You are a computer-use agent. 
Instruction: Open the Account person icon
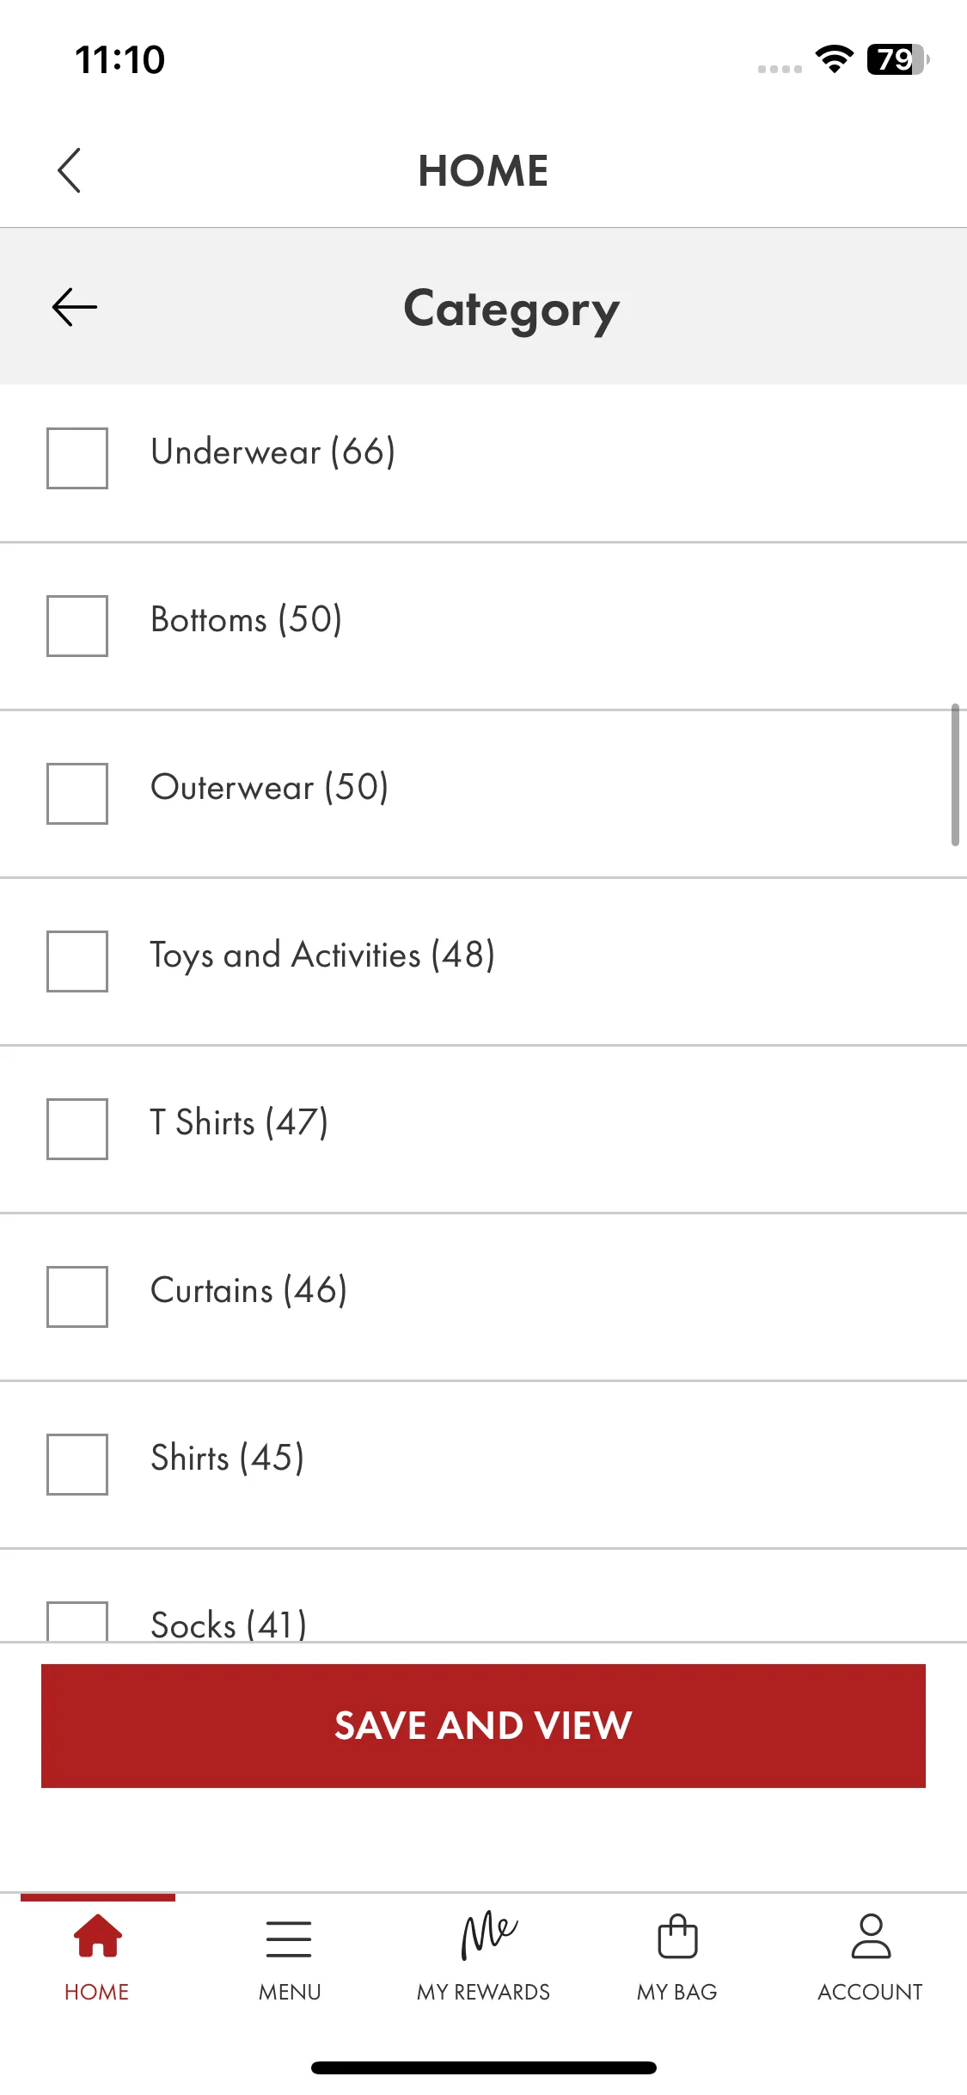tap(871, 1936)
